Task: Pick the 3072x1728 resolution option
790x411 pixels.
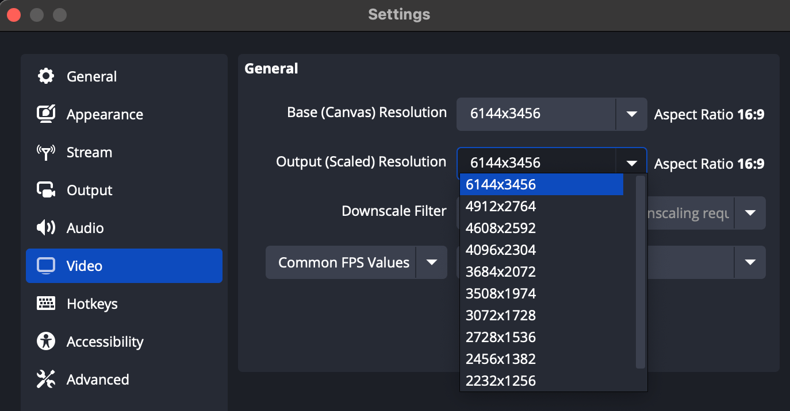Action: [x=501, y=315]
